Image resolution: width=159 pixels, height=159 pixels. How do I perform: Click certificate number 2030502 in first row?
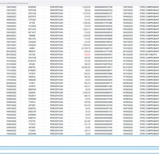[32, 7]
